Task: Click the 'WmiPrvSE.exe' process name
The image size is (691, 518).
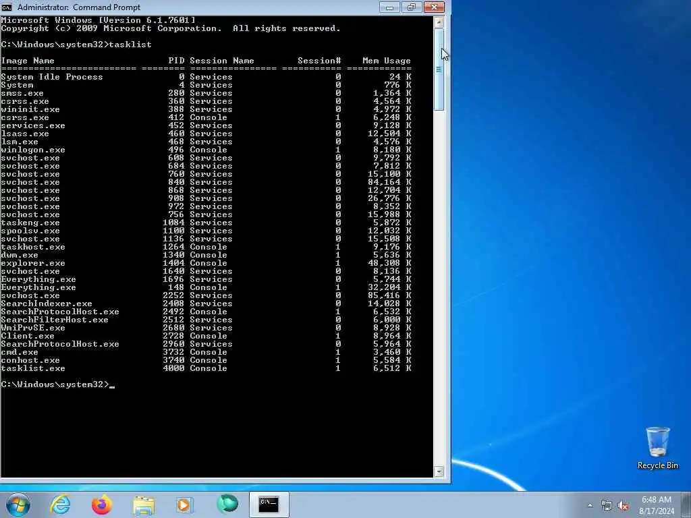Action: point(33,328)
